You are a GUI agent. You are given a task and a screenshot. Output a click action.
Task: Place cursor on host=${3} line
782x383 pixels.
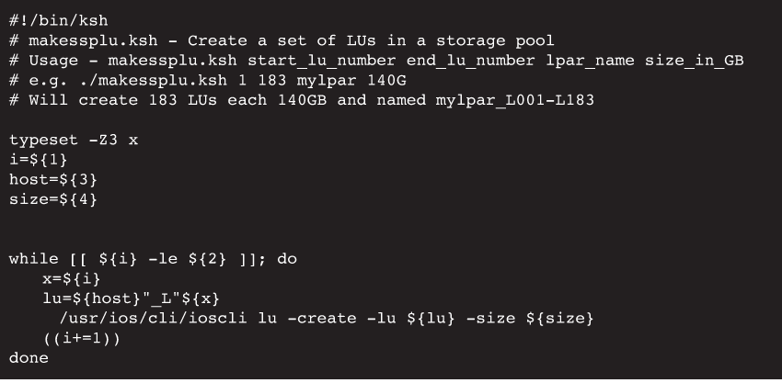tap(52, 179)
